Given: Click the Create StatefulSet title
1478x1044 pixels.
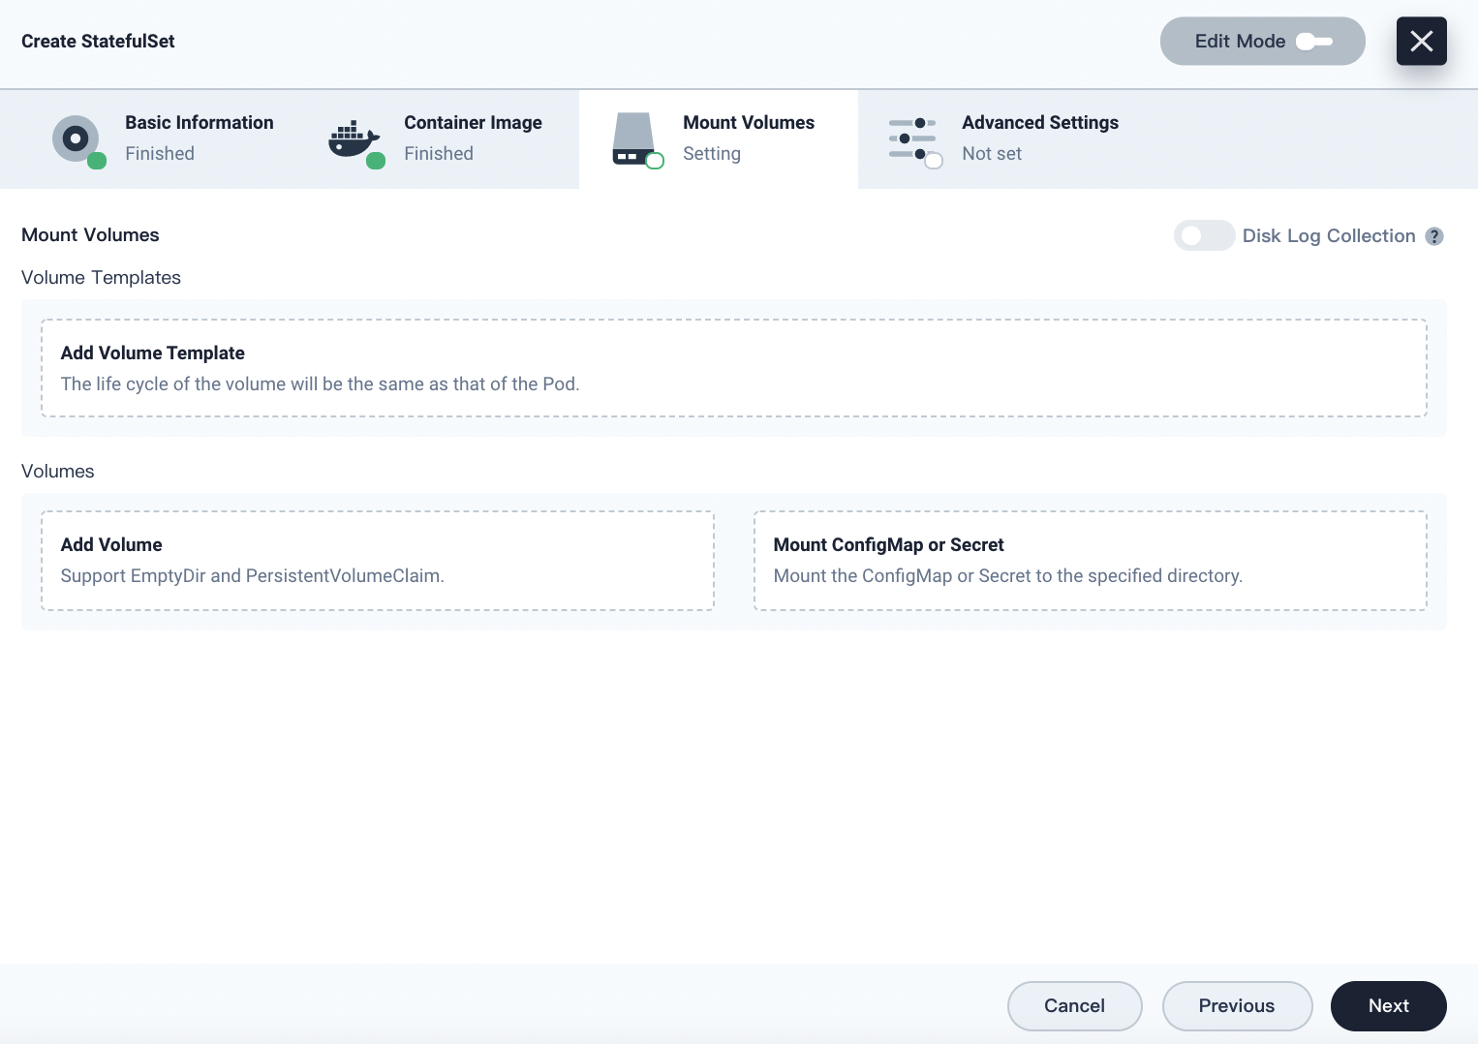Looking at the screenshot, I should (98, 41).
